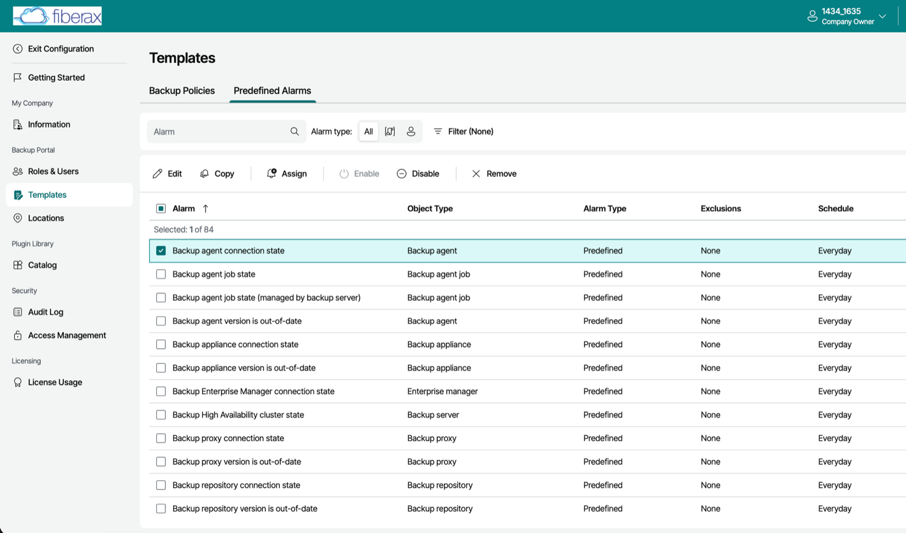Click 'Backup repository version is out-of-date' alarm name
Image resolution: width=906 pixels, height=533 pixels.
coord(245,509)
